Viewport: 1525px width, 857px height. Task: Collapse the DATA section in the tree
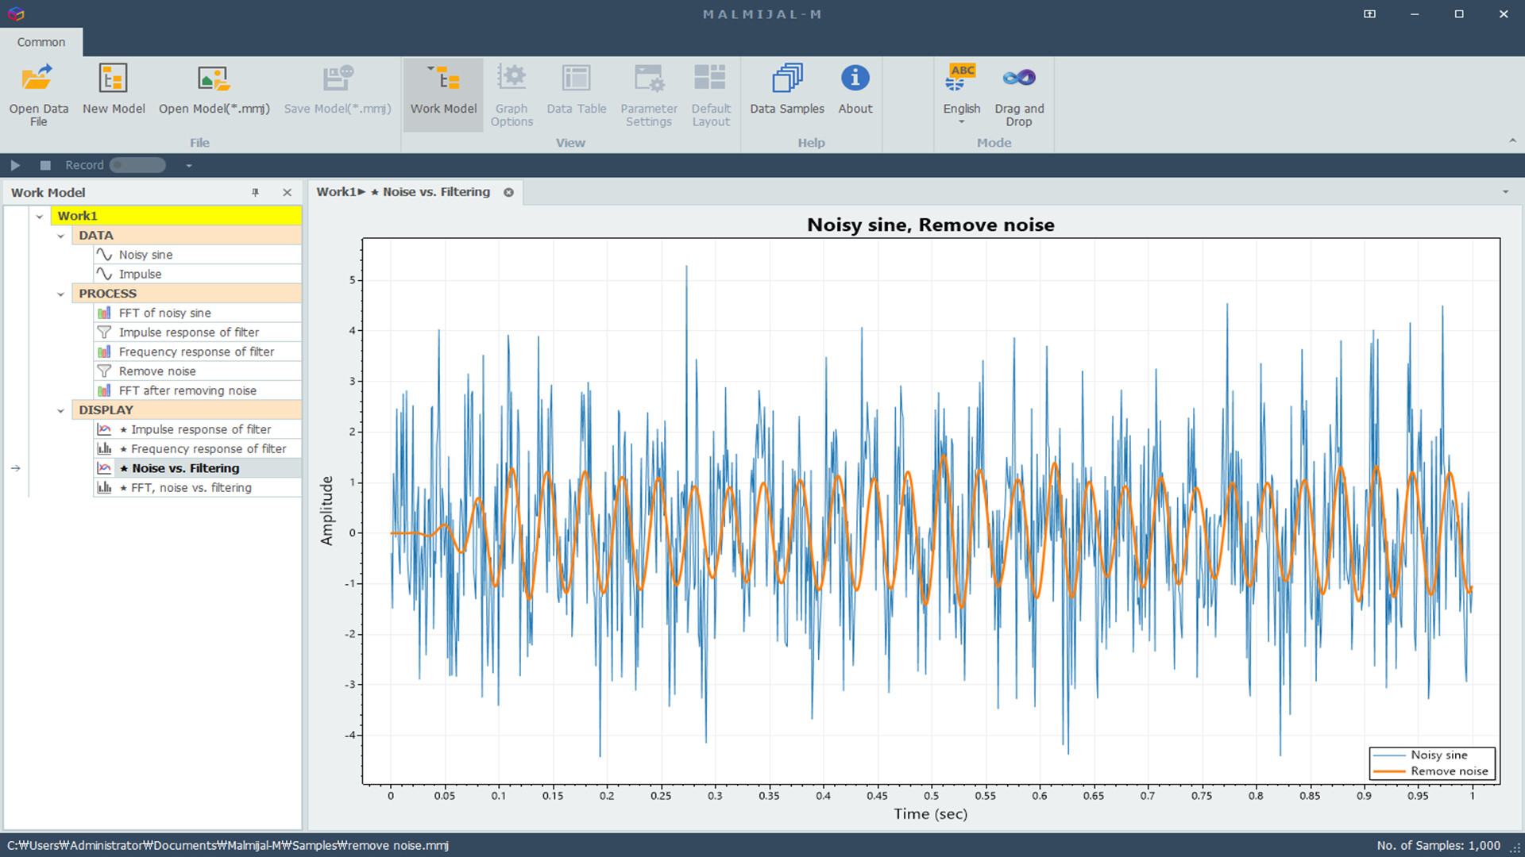(61, 235)
